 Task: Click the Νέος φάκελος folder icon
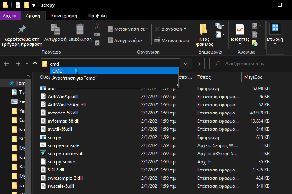pyautogui.click(x=203, y=29)
